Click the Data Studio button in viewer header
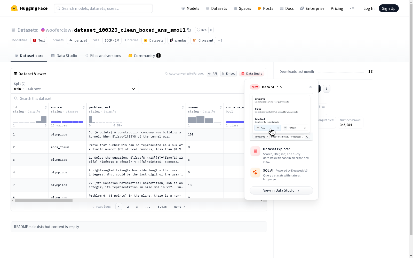This screenshot has height=258, width=413. [x=252, y=74]
